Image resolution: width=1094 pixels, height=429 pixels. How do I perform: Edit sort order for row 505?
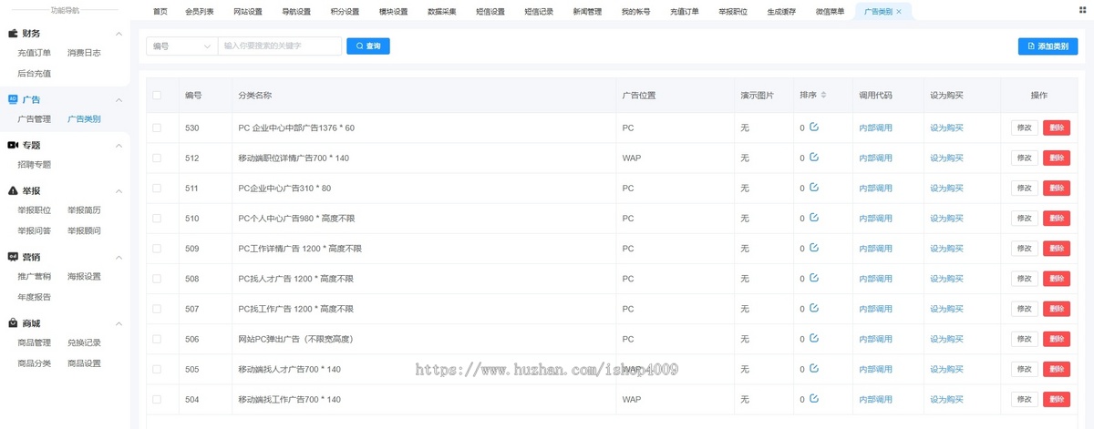(x=814, y=368)
